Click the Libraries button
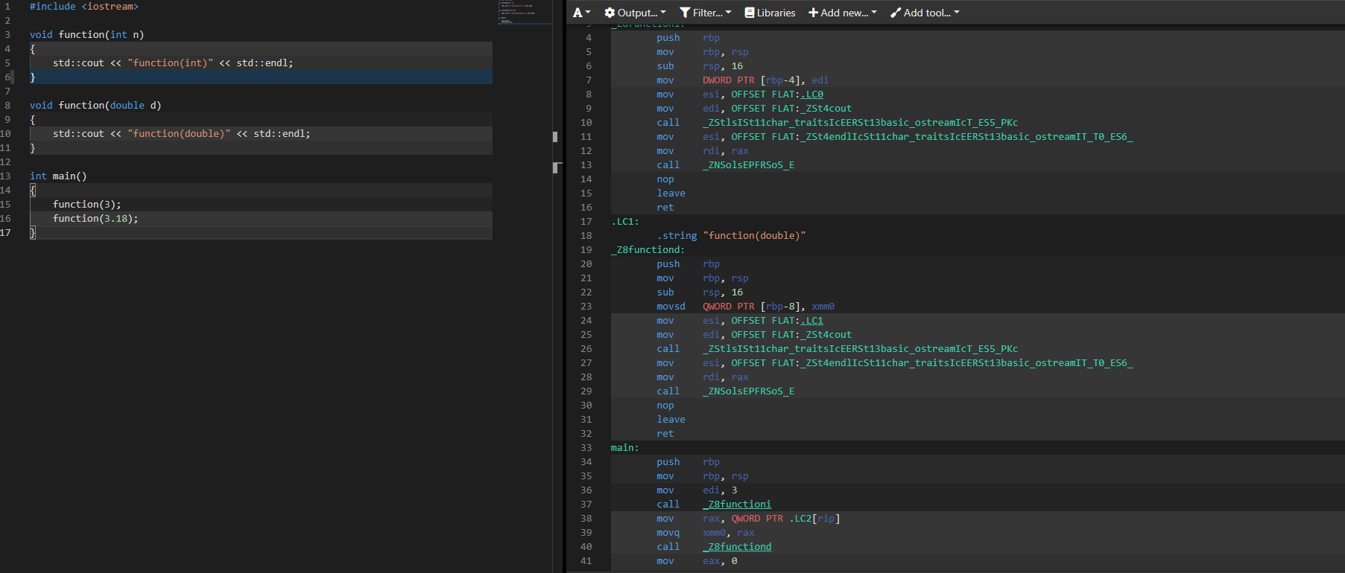 (770, 13)
